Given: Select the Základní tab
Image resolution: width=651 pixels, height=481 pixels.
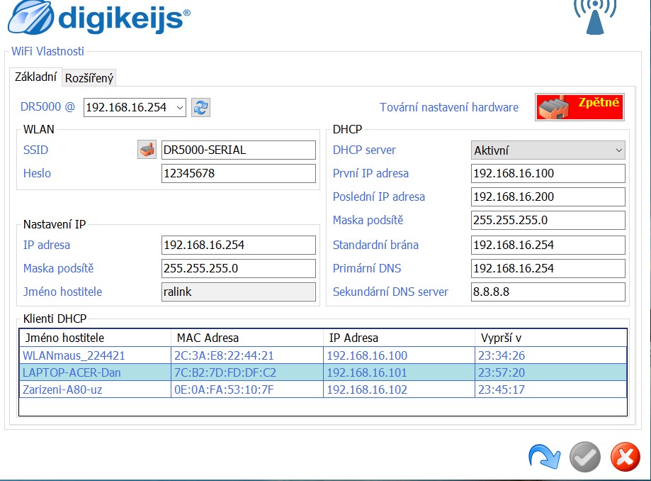Looking at the screenshot, I should (35, 77).
